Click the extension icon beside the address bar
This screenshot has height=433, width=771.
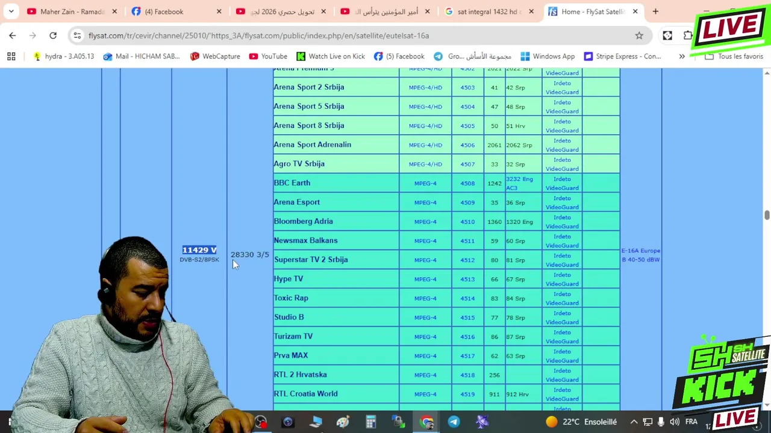(x=667, y=35)
